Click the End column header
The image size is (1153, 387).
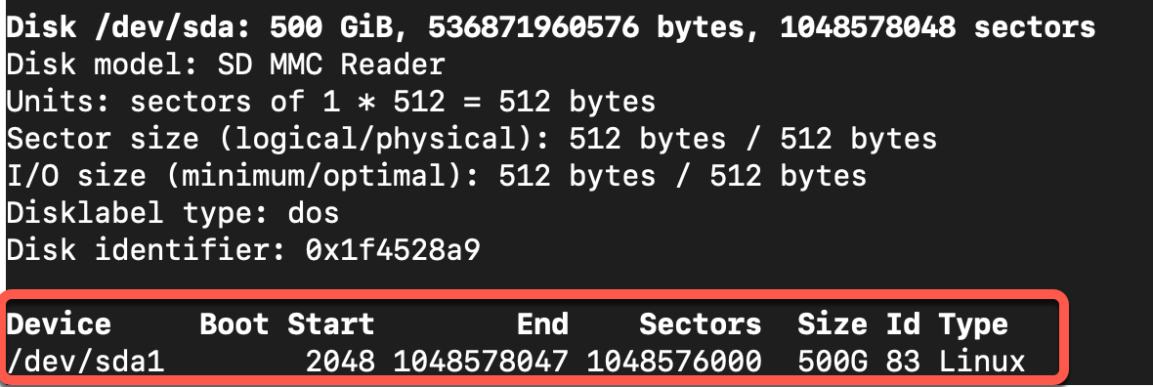[x=542, y=324]
